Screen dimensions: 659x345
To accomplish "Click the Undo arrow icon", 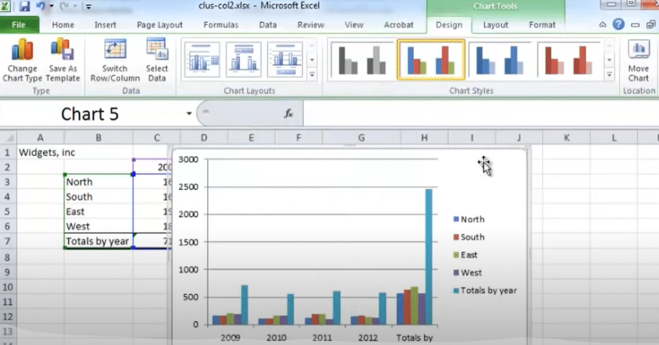I will click(41, 6).
